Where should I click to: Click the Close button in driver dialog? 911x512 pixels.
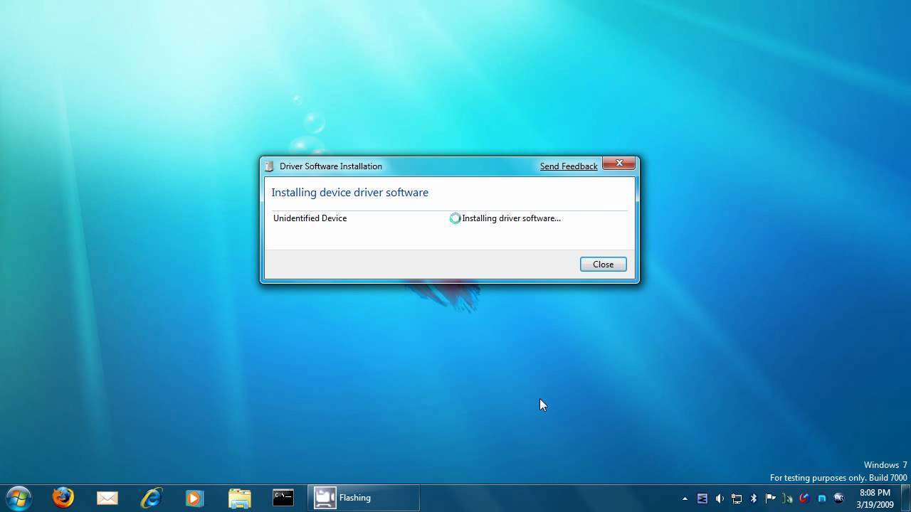603,265
